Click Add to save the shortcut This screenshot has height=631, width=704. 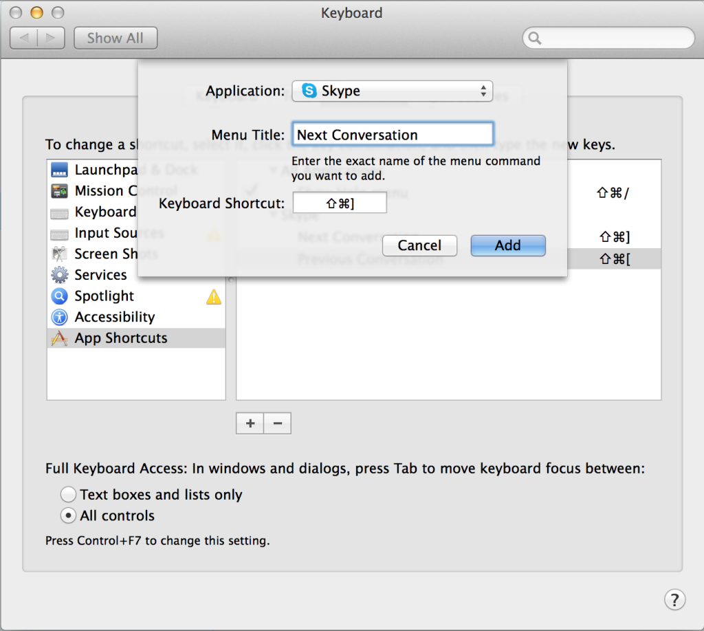click(x=508, y=245)
